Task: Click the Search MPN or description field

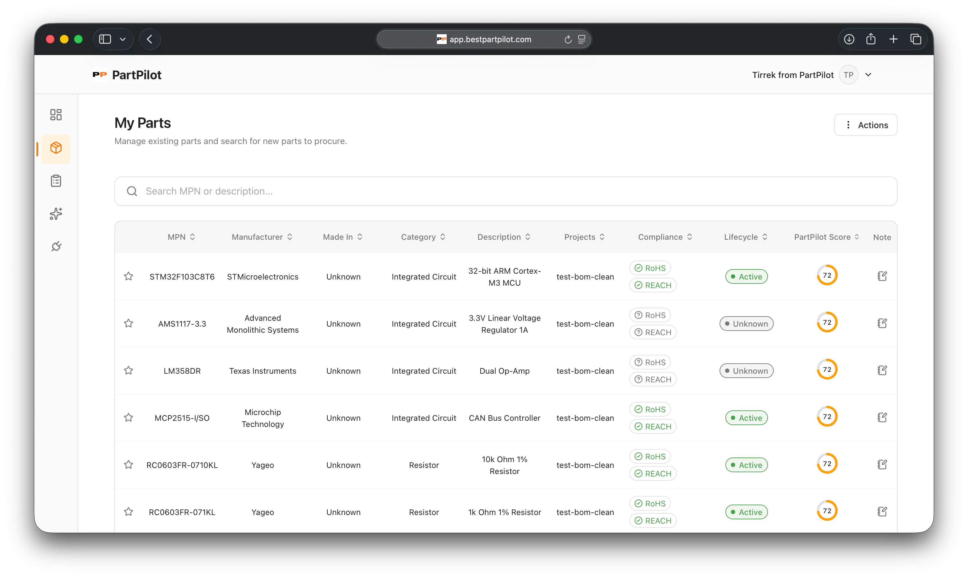Action: [506, 191]
